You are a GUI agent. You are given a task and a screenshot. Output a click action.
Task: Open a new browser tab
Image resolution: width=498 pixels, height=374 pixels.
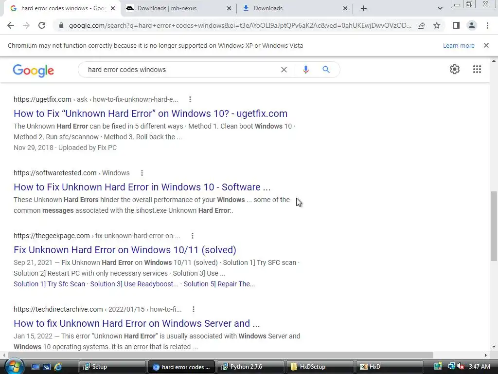click(x=364, y=9)
